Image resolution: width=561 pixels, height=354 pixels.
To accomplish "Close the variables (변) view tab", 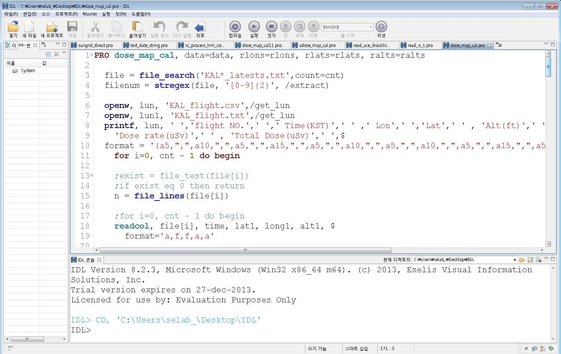I will pos(35,45).
